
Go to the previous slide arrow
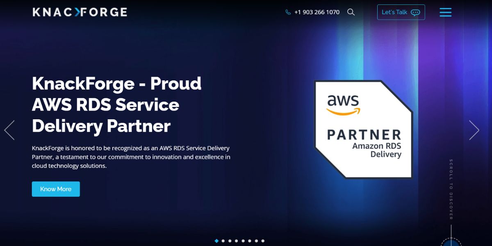[9, 130]
